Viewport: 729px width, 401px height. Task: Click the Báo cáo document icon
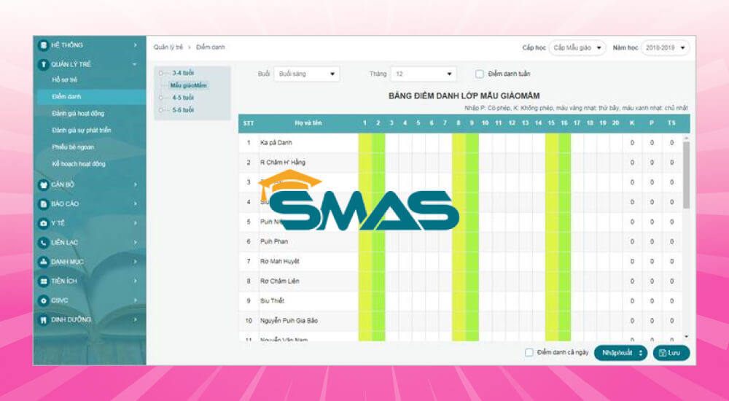(43, 203)
